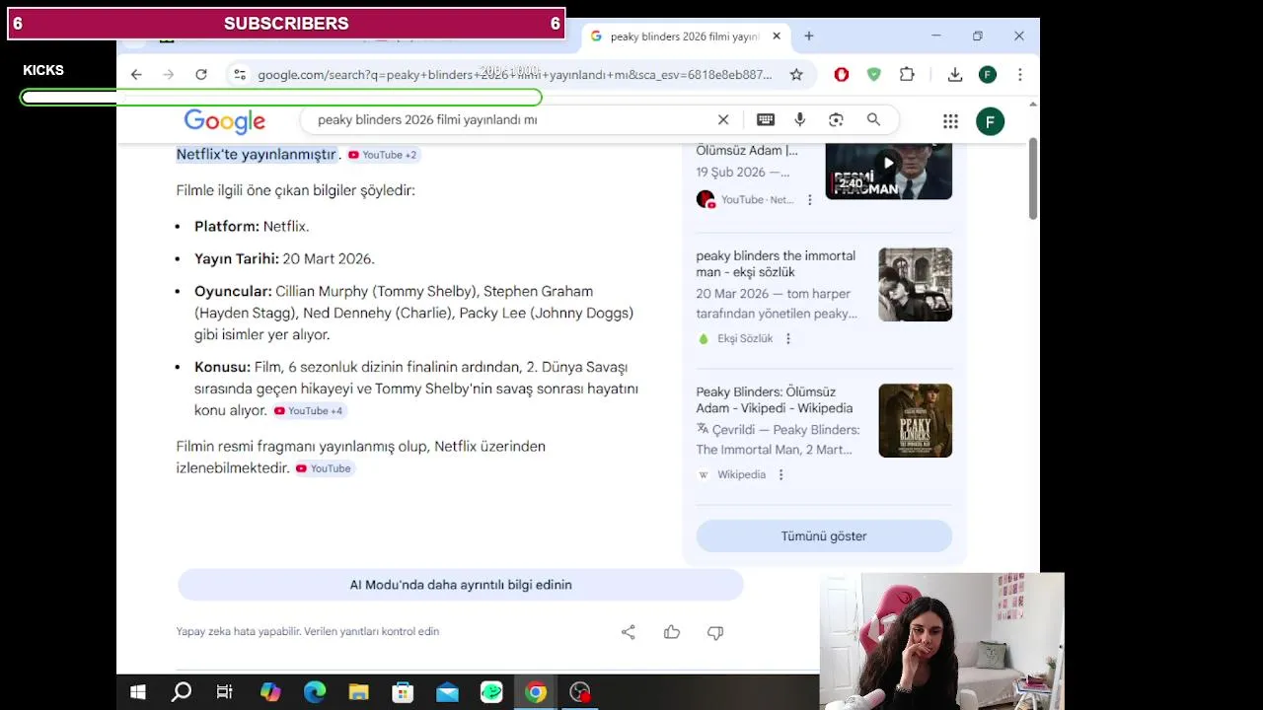Open the Windows Start menu
Image resolution: width=1263 pixels, height=710 pixels.
pyautogui.click(x=138, y=692)
